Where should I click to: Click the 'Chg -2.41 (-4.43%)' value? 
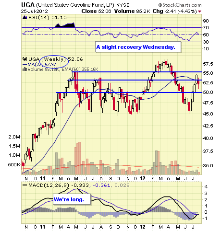click(174, 11)
